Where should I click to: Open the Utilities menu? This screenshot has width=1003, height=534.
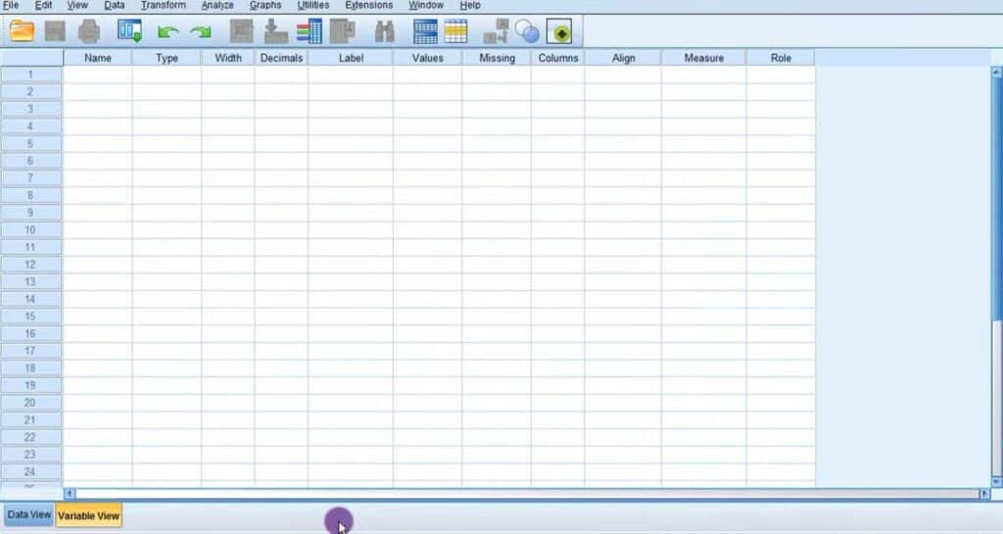click(x=313, y=5)
